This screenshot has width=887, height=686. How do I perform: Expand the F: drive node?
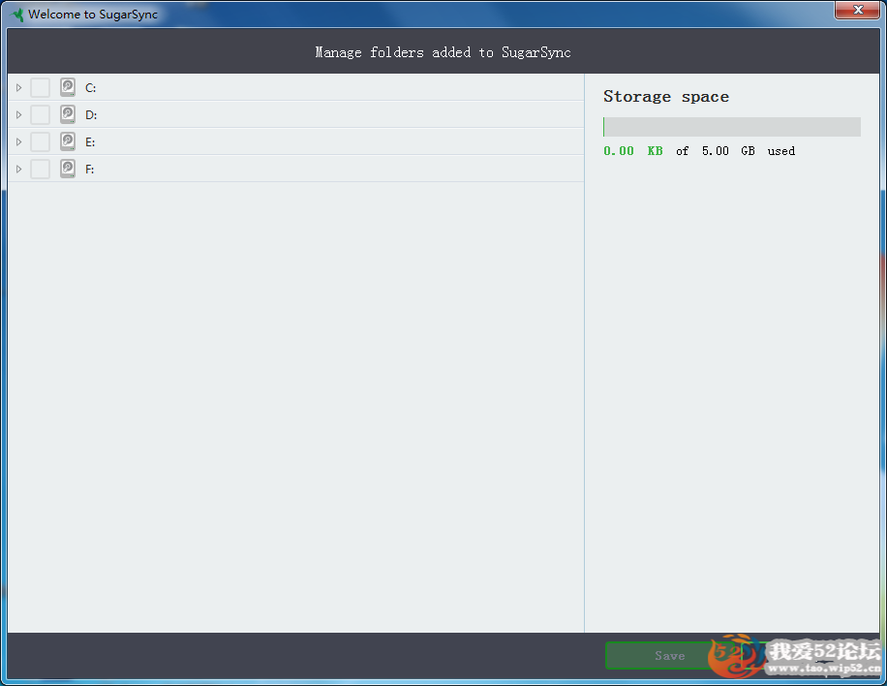click(18, 170)
